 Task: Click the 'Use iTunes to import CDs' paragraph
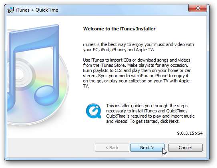137,73
